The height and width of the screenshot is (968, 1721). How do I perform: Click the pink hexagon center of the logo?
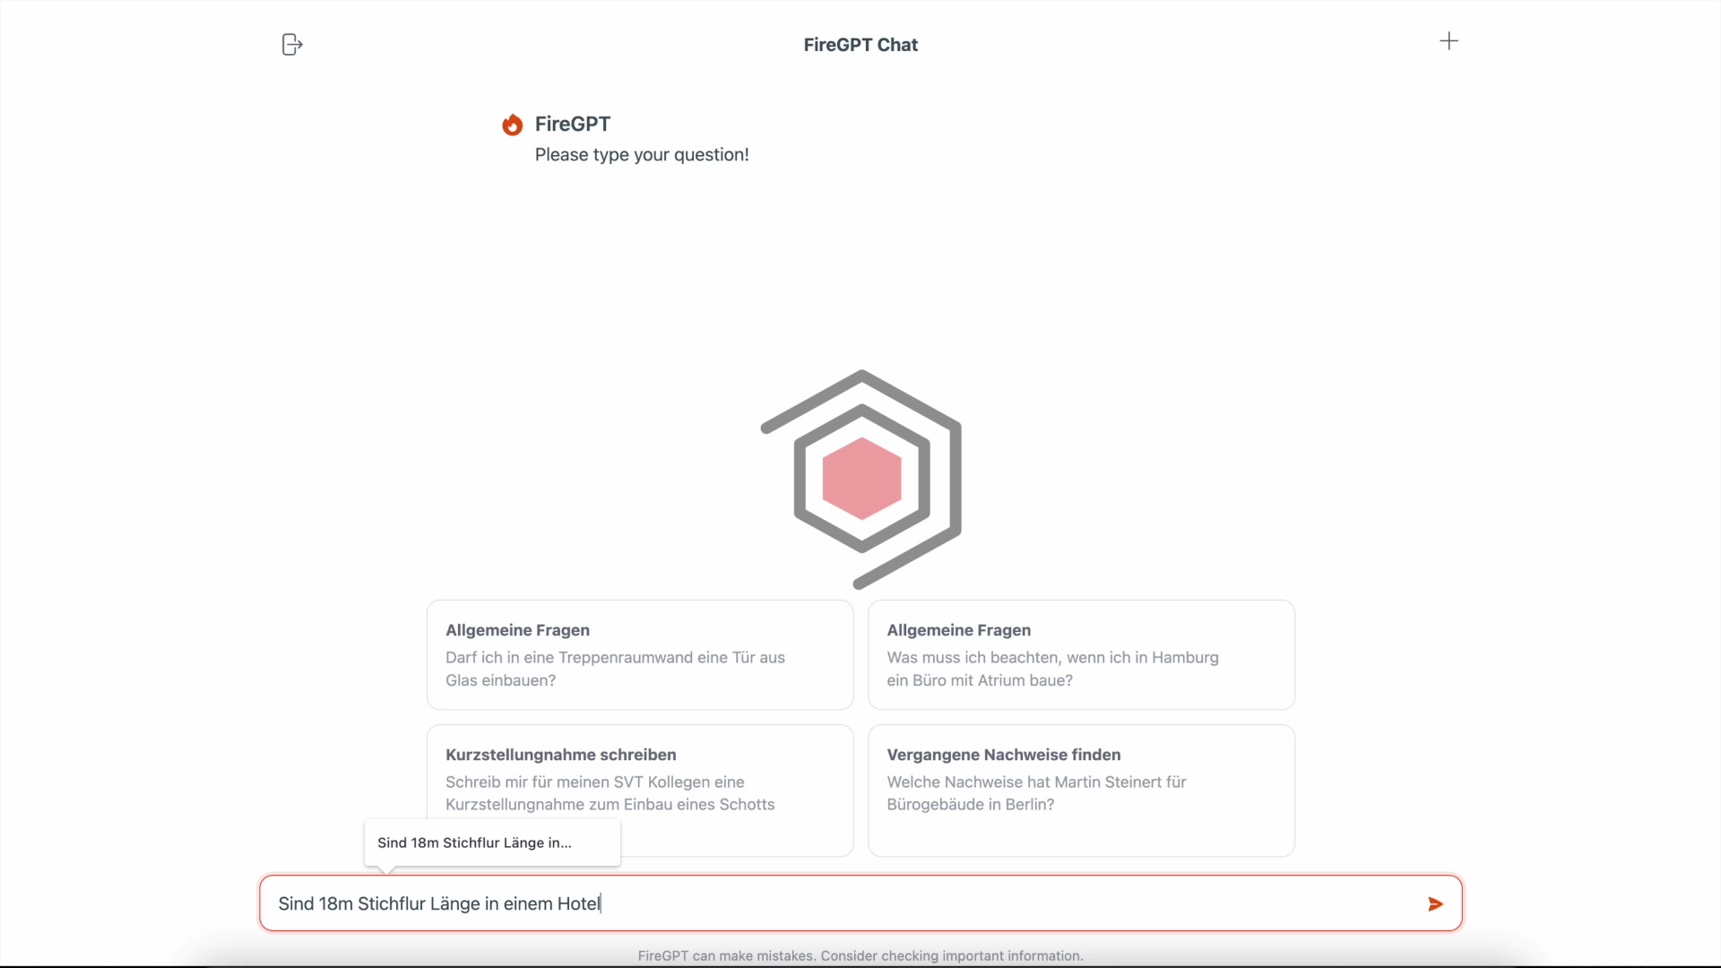point(860,480)
